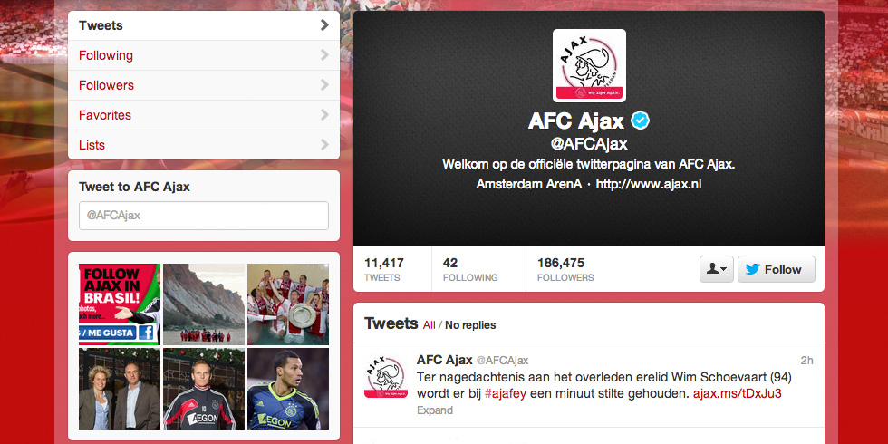Follow the AFC Ajax account
The width and height of the screenshot is (888, 444).
[x=777, y=269]
